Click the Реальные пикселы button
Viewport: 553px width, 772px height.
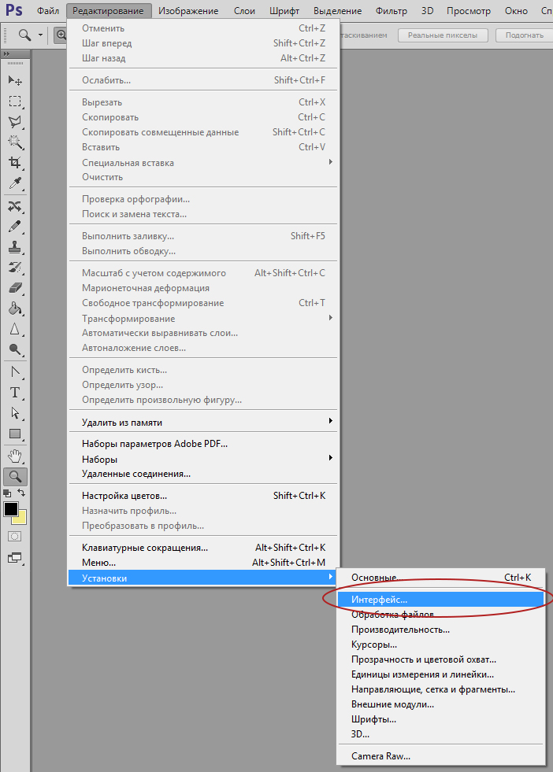tap(443, 35)
